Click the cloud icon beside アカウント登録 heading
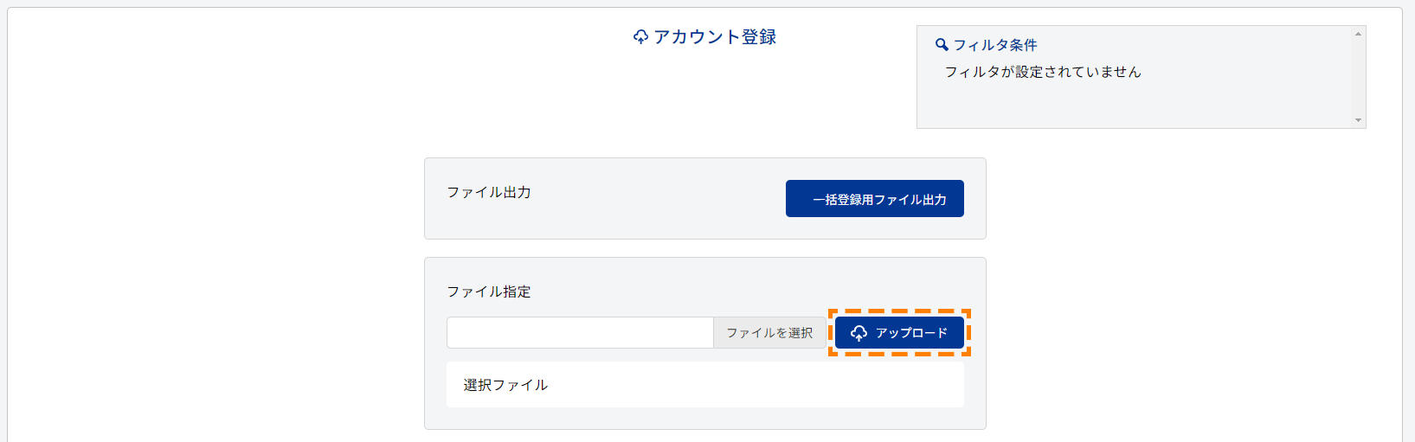Viewport: 1415px width, 442px height. point(640,37)
